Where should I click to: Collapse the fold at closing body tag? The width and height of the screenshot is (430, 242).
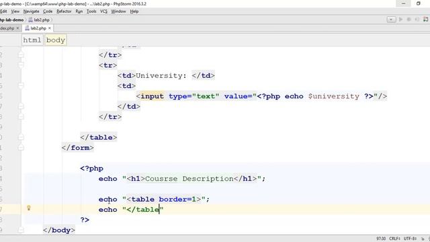pyautogui.click(x=21, y=230)
